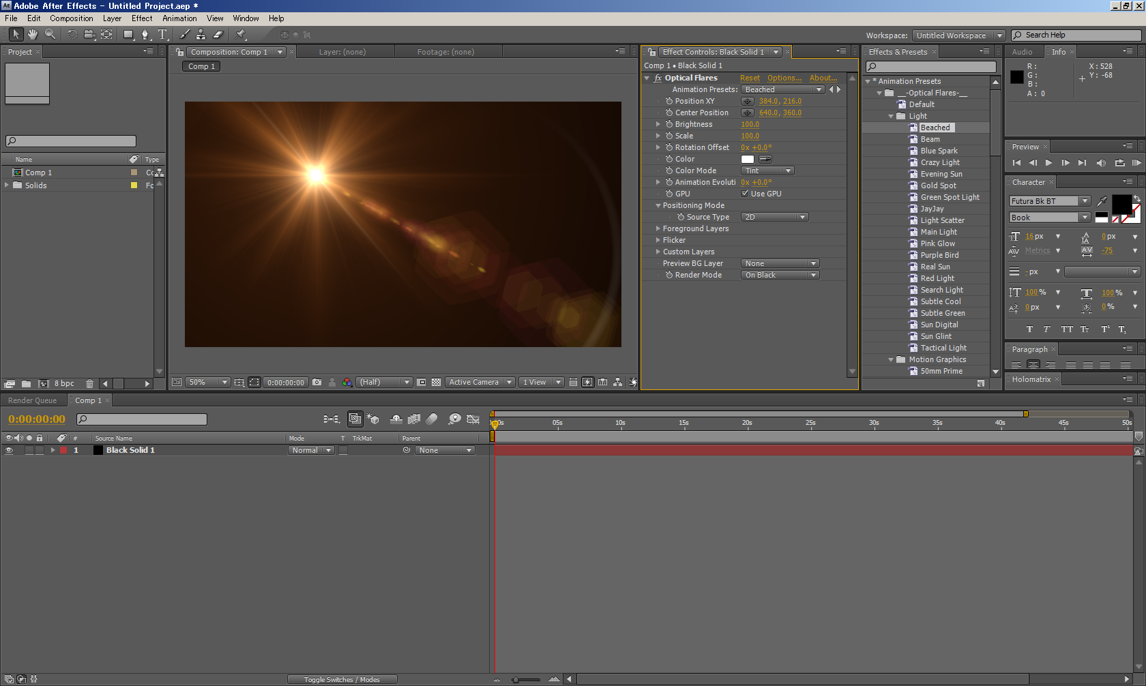This screenshot has width=1146, height=686.
Task: Toggle Brightness stopwatch keyframing
Action: pos(669,124)
